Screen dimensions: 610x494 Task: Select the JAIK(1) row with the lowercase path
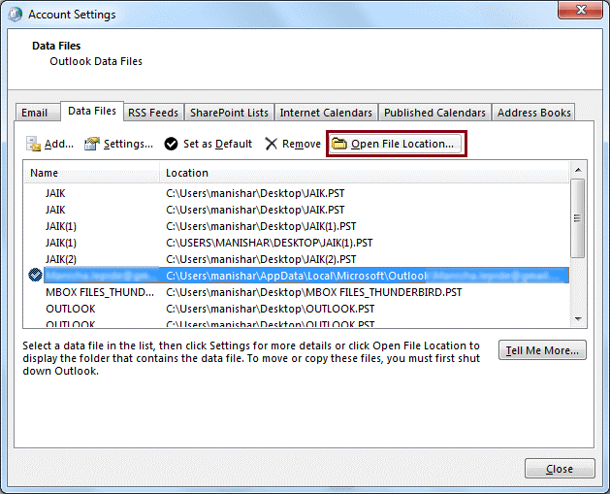pyautogui.click(x=61, y=226)
